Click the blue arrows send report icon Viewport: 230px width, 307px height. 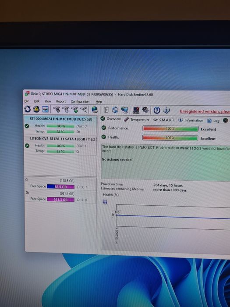(x=115, y=110)
